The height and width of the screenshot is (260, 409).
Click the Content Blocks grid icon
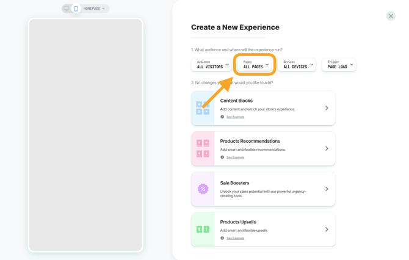pos(203,108)
